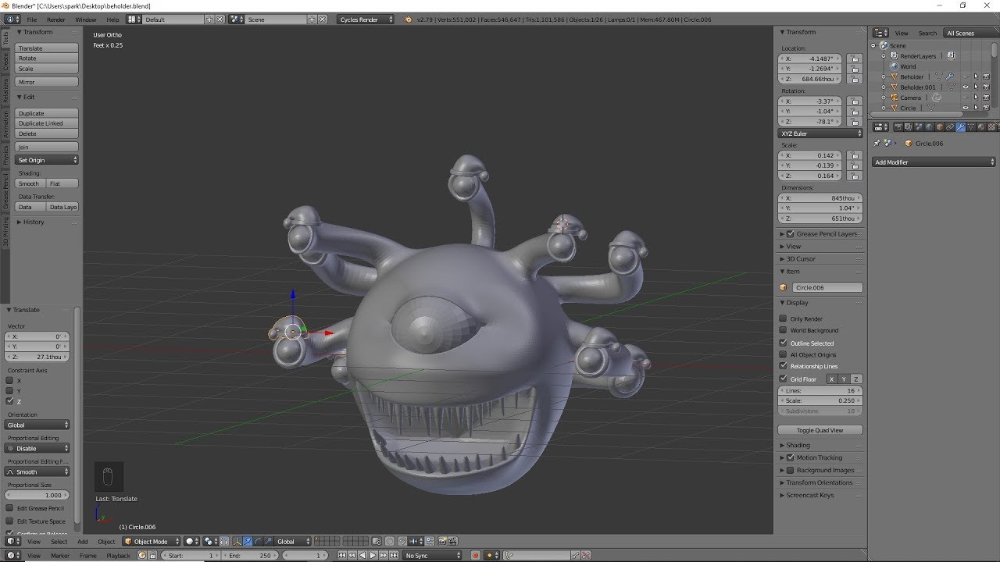Click the pin icon in properties panel
Viewport: 1000px width, 562px height.
click(877, 143)
